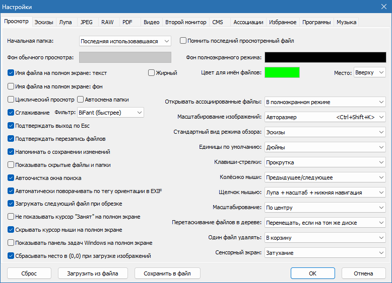392x283 pixels.
Task: Open the Второй монитор tab
Action: click(186, 22)
